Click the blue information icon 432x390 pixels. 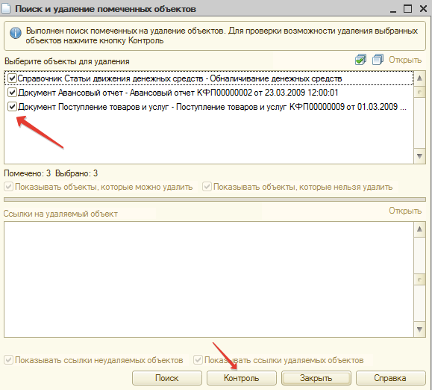pyautogui.click(x=16, y=33)
